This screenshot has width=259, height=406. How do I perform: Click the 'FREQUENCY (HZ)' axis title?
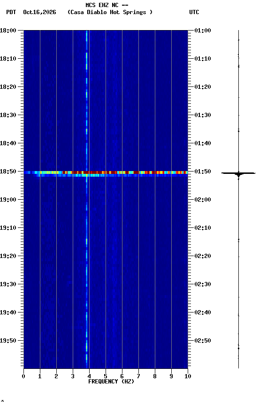pos(111,382)
